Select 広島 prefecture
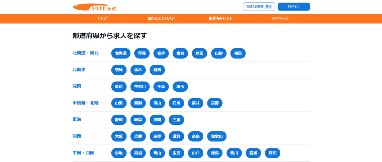The height and width of the screenshot is (162, 382). 176,153
